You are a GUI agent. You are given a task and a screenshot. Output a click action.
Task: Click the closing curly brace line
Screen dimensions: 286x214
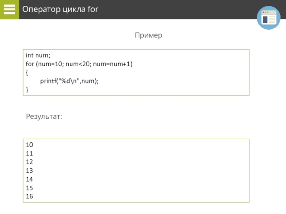(27, 90)
